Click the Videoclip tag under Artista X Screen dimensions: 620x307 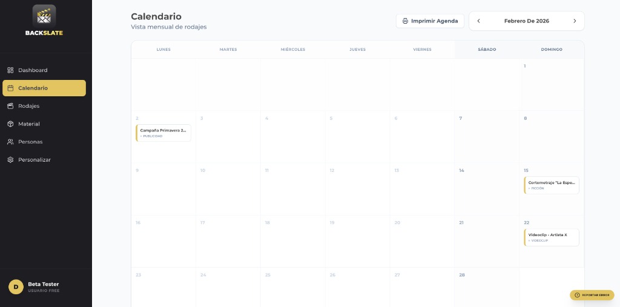[x=538, y=240]
